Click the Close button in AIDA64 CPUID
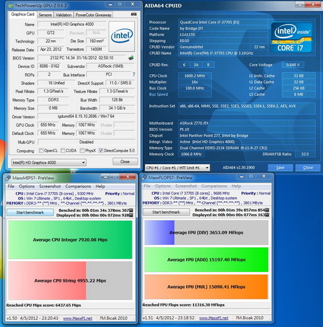This screenshot has width=323, height=327. (308, 167)
